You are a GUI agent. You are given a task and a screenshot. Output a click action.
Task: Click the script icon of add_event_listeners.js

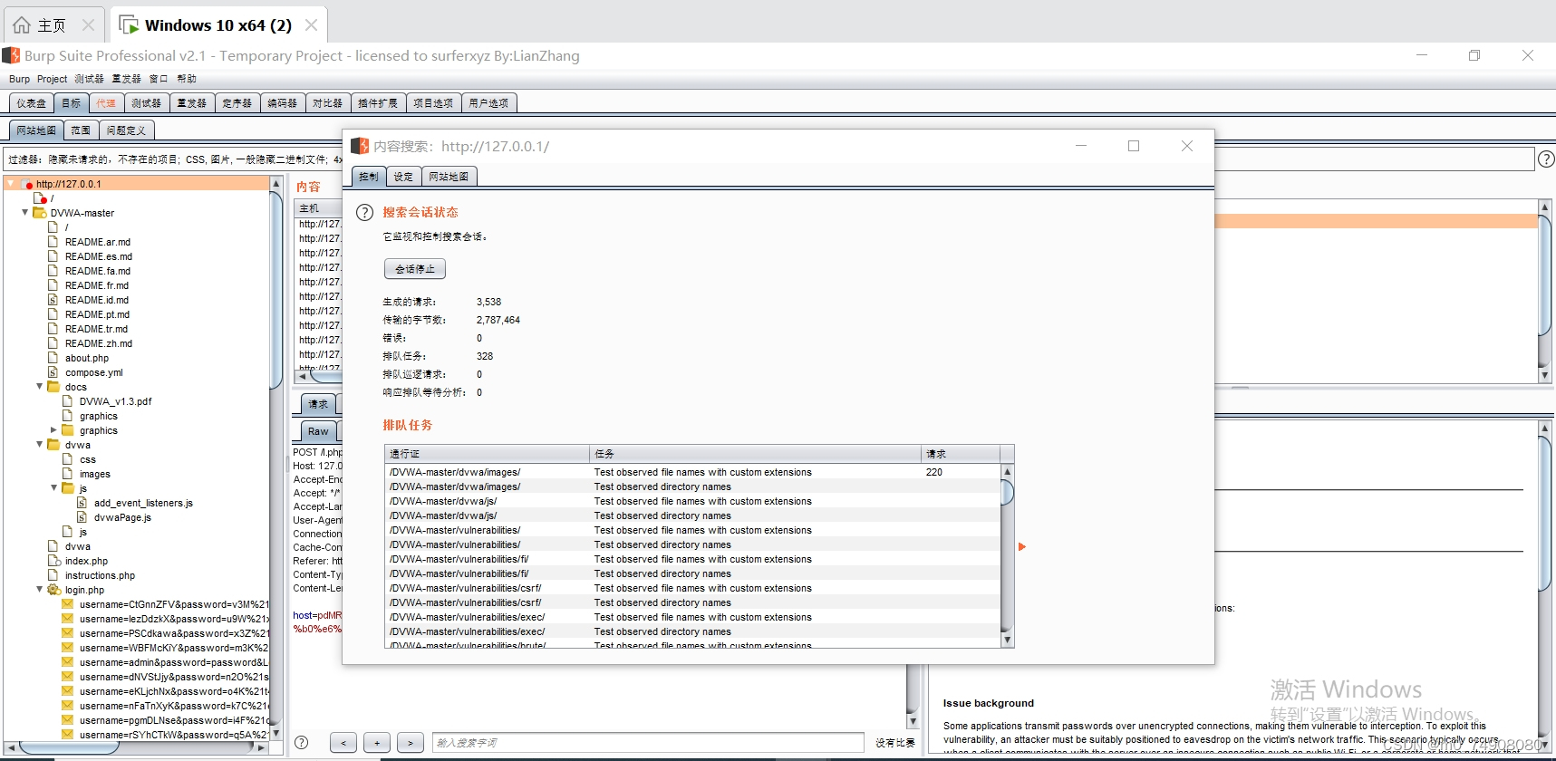pyautogui.click(x=82, y=503)
